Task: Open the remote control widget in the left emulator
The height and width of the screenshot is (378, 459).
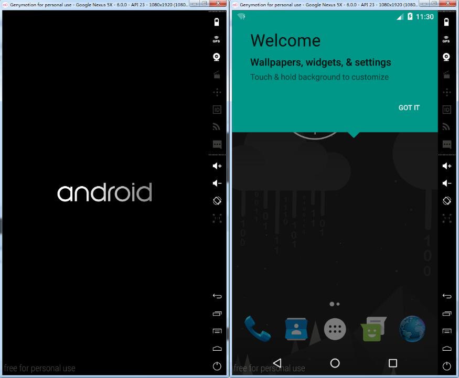Action: [x=217, y=92]
